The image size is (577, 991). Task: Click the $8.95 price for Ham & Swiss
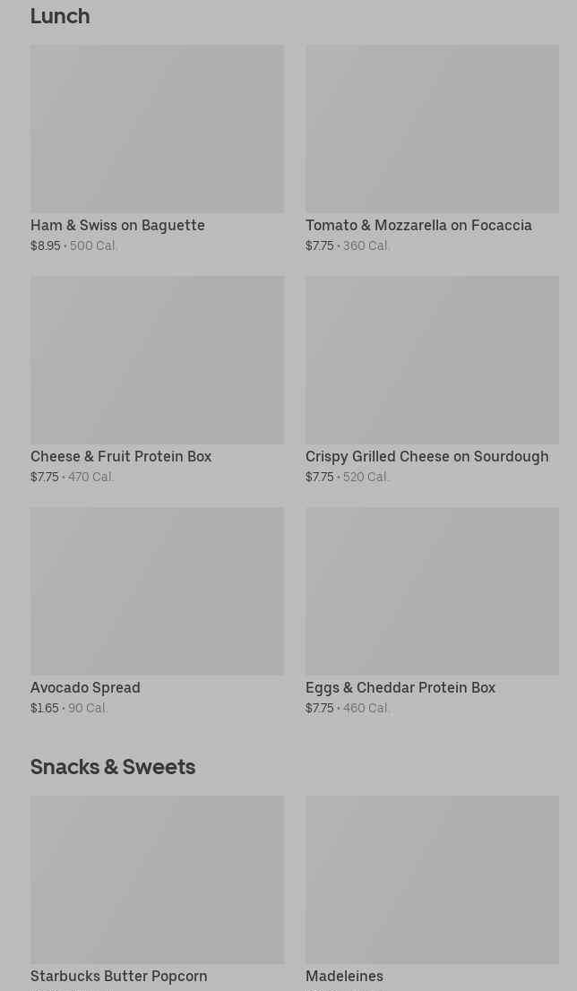(46, 246)
